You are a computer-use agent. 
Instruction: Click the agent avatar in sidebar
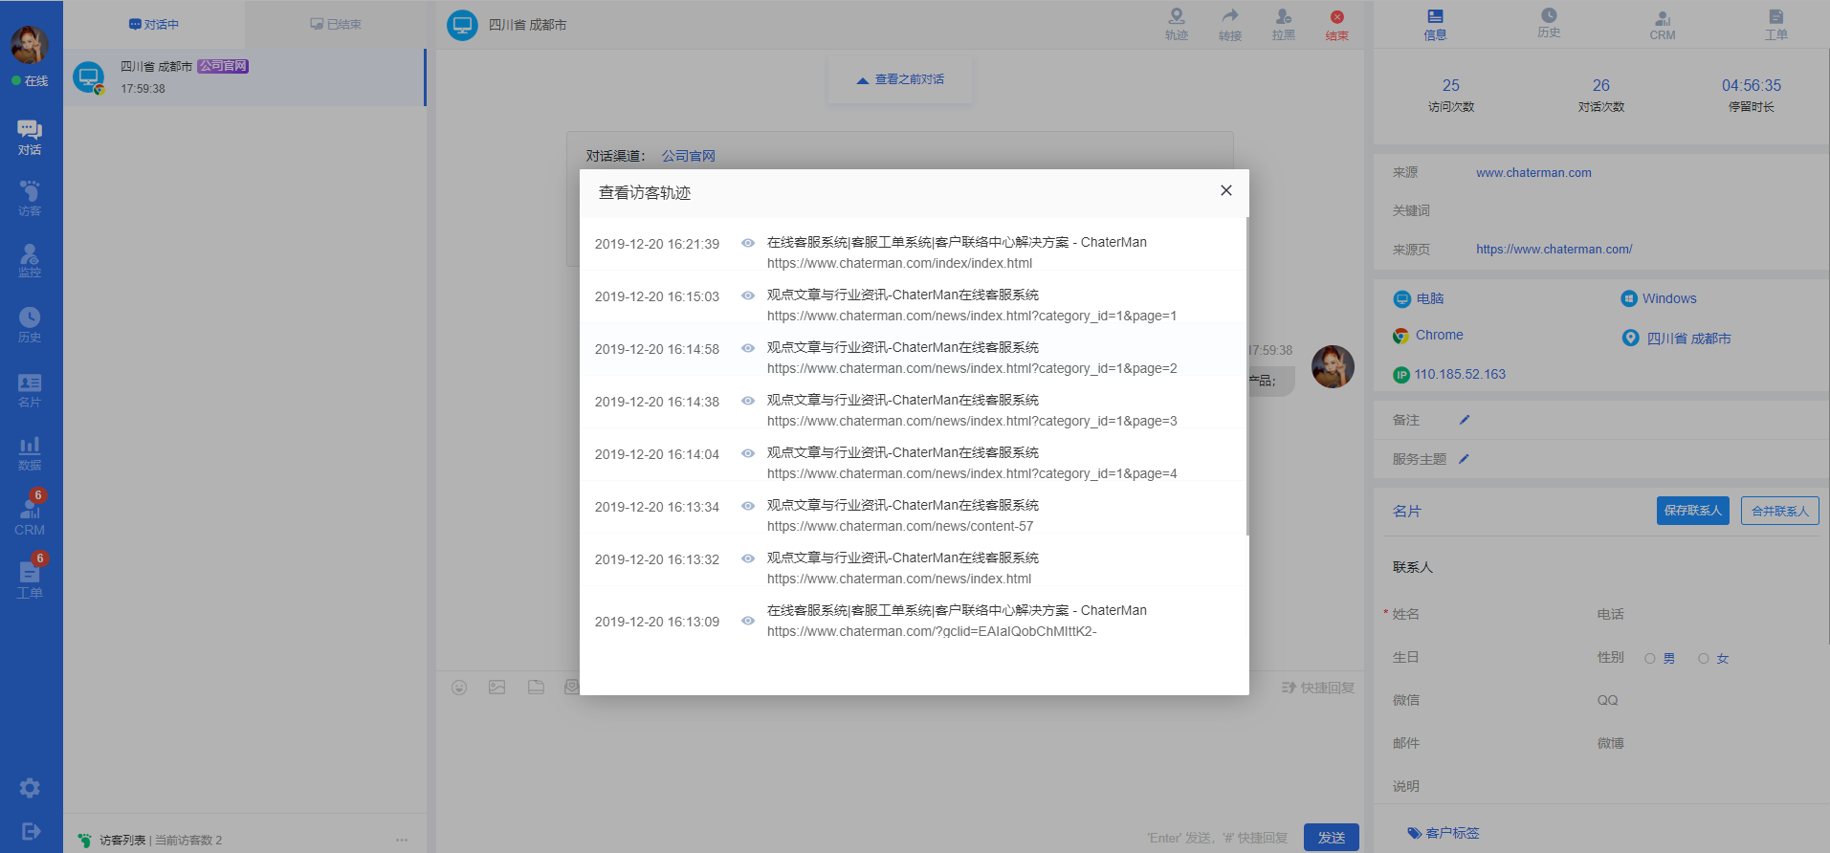[x=30, y=44]
